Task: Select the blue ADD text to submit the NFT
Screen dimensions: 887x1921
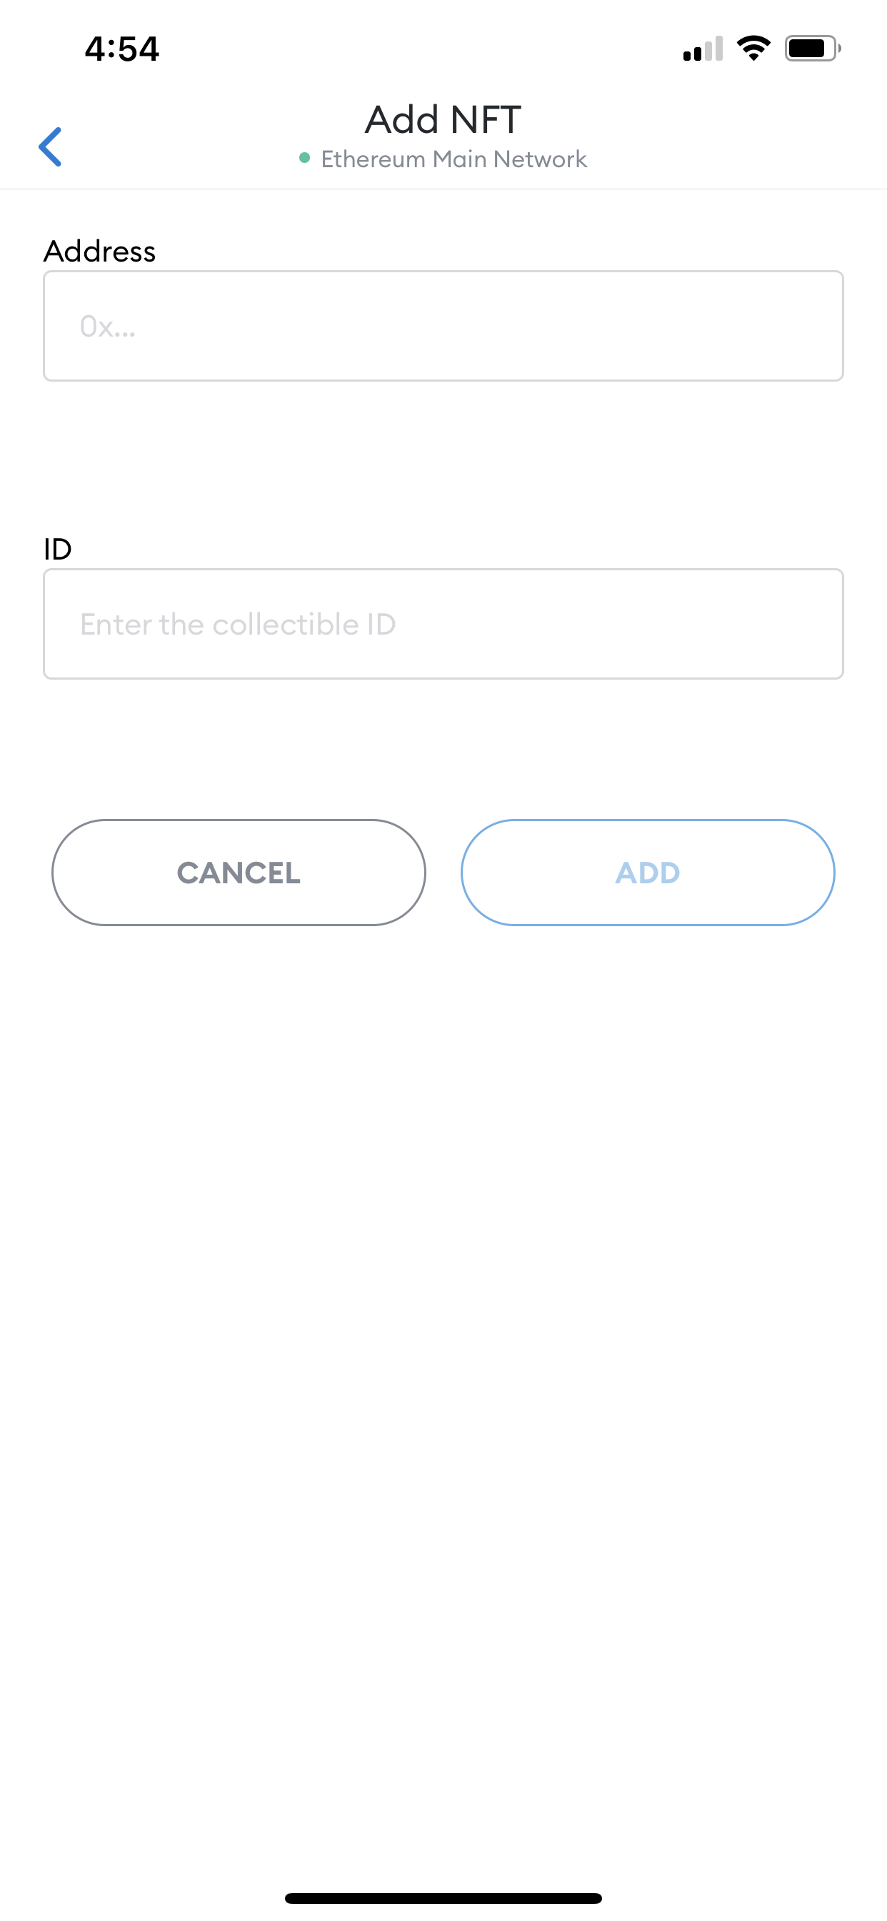Action: (x=648, y=873)
